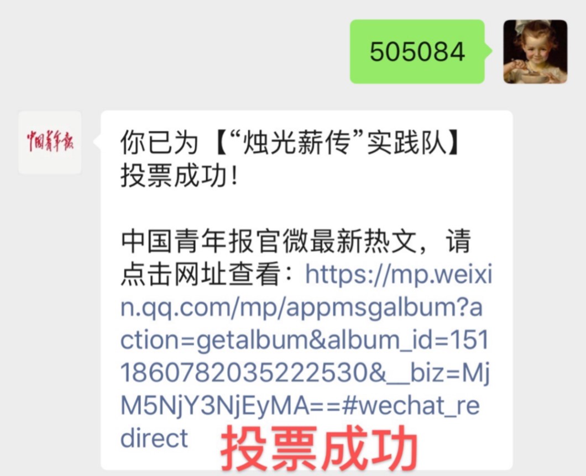Tap the child portrait profile avatar
Screen dimensions: 586x476
(535, 51)
